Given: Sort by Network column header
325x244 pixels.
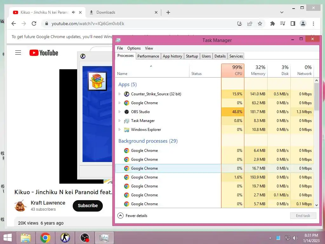Looking at the screenshot, I should 302,71.
